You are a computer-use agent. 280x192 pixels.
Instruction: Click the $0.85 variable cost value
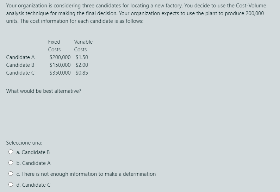click(x=82, y=73)
